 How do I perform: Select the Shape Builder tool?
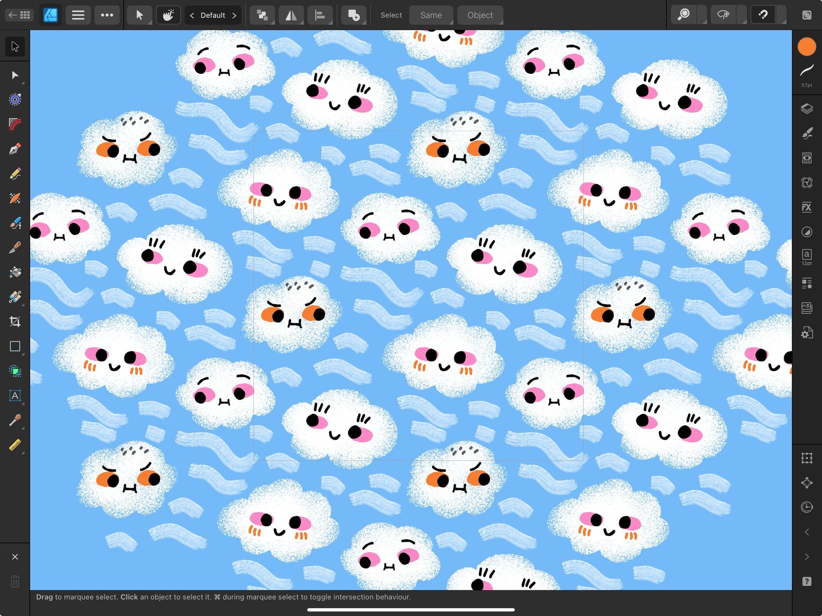point(15,371)
